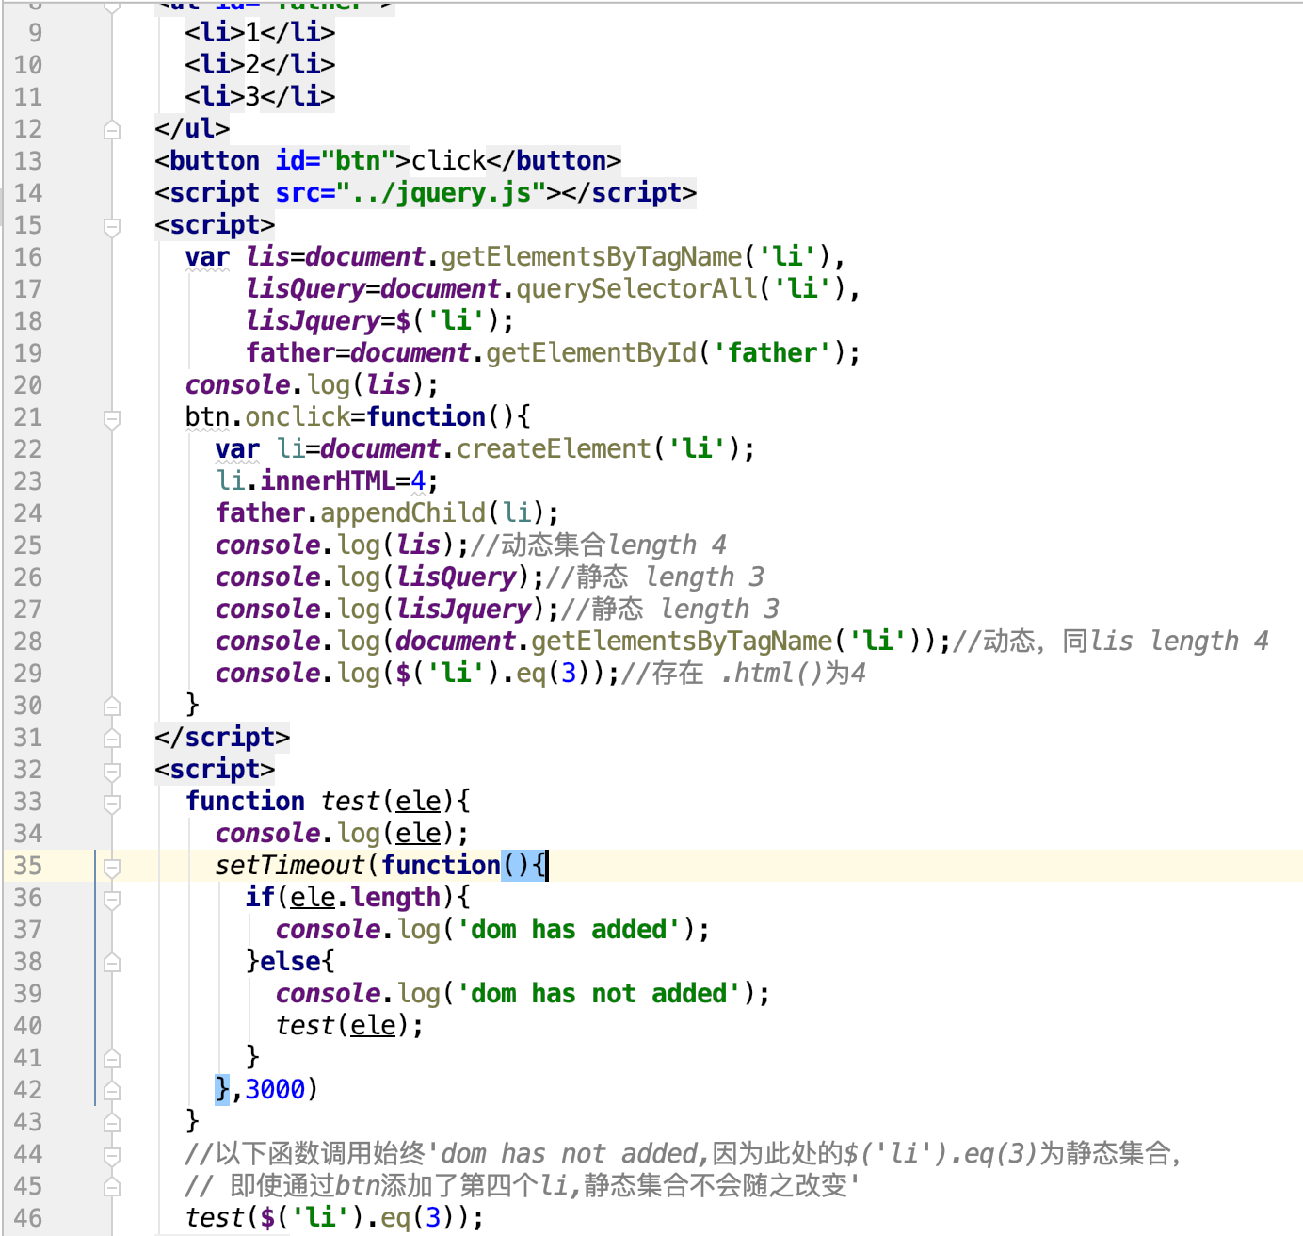Viewport: 1303px width, 1236px height.
Task: Click getElementById on line 19
Action: (x=591, y=353)
